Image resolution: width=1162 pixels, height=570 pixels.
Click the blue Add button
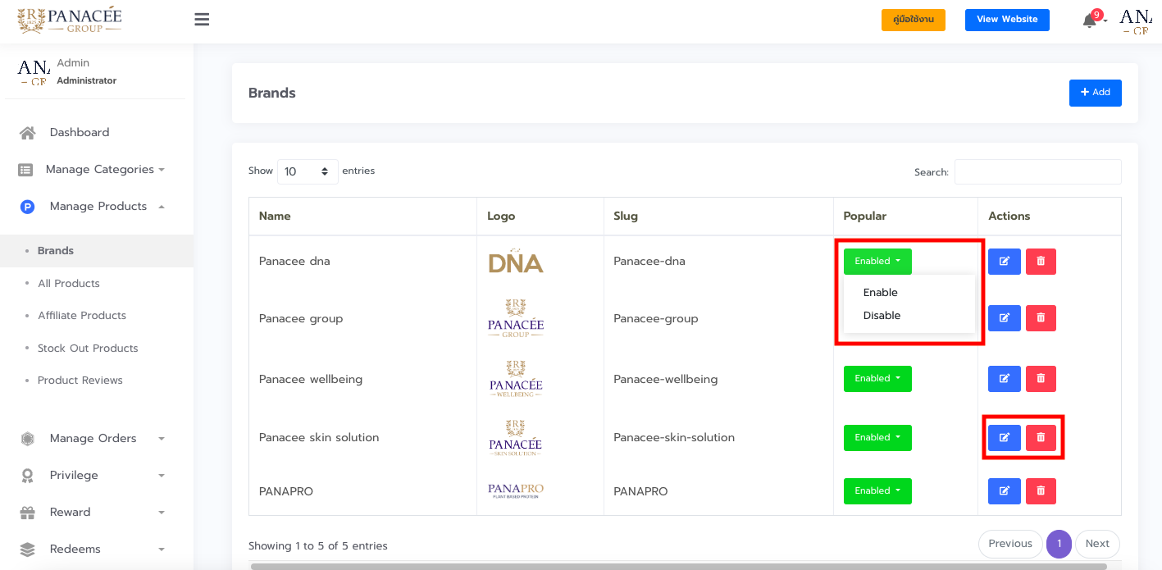[1096, 93]
